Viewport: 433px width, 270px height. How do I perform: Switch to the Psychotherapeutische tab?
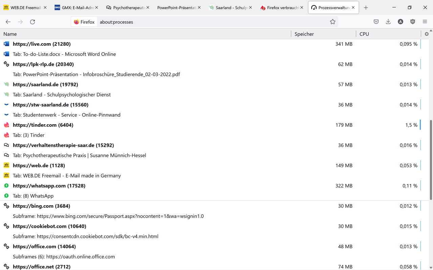tap(128, 7)
